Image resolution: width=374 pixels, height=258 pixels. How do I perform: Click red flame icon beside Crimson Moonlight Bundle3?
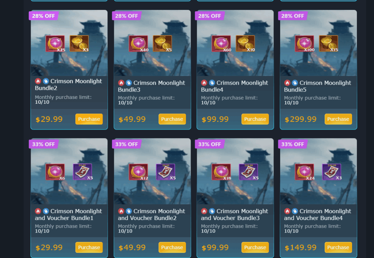(121, 83)
